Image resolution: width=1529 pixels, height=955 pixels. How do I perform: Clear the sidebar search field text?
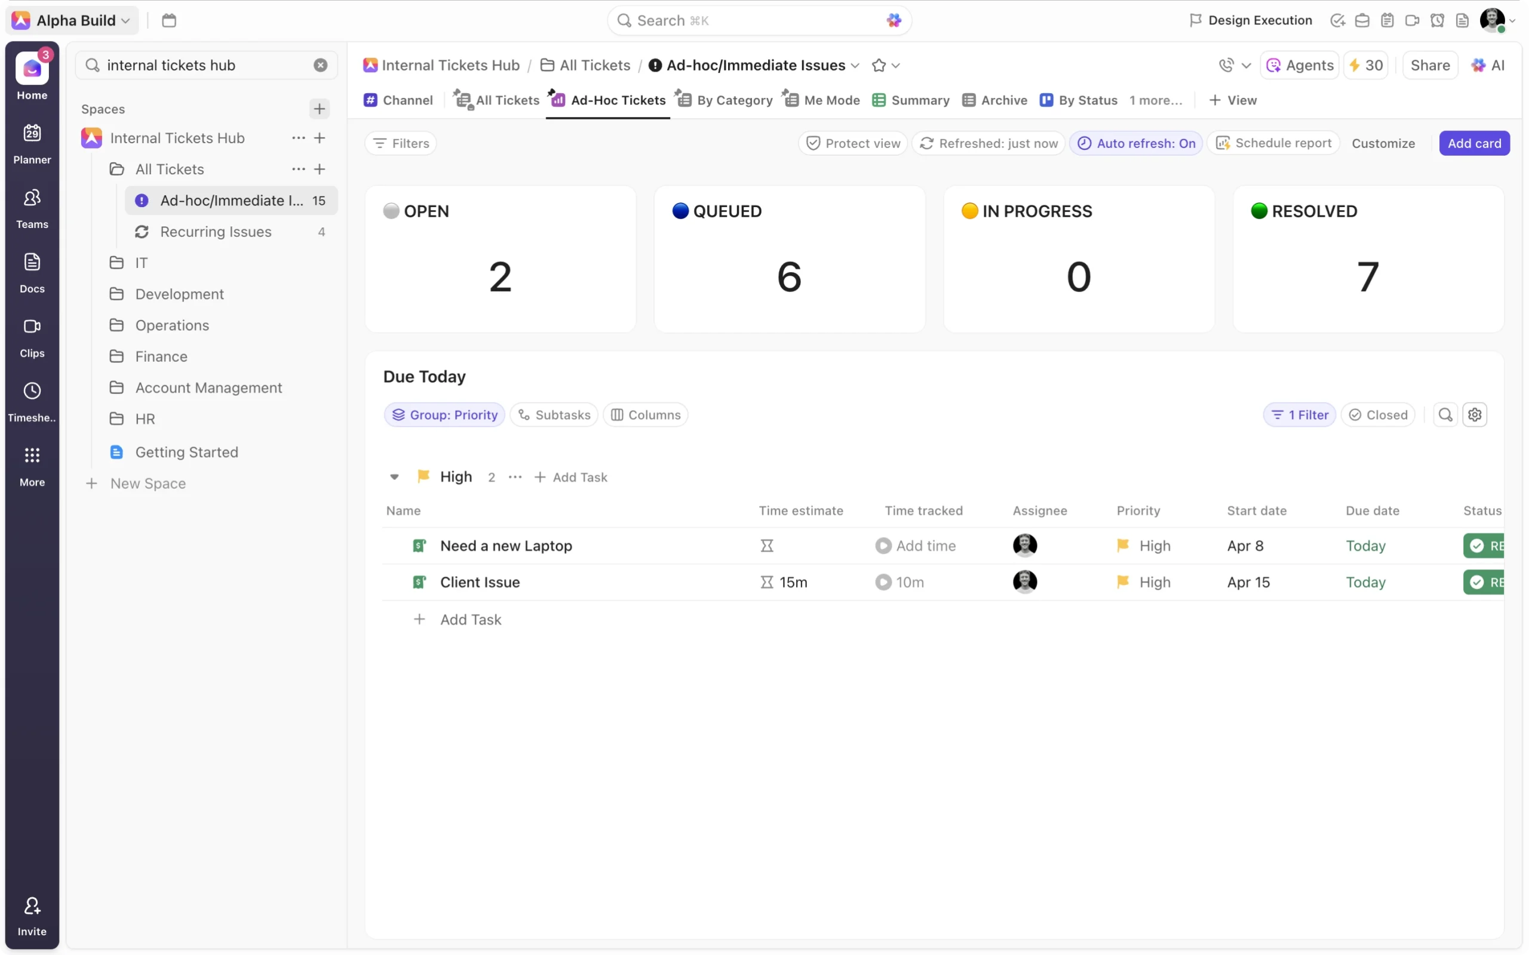(320, 66)
